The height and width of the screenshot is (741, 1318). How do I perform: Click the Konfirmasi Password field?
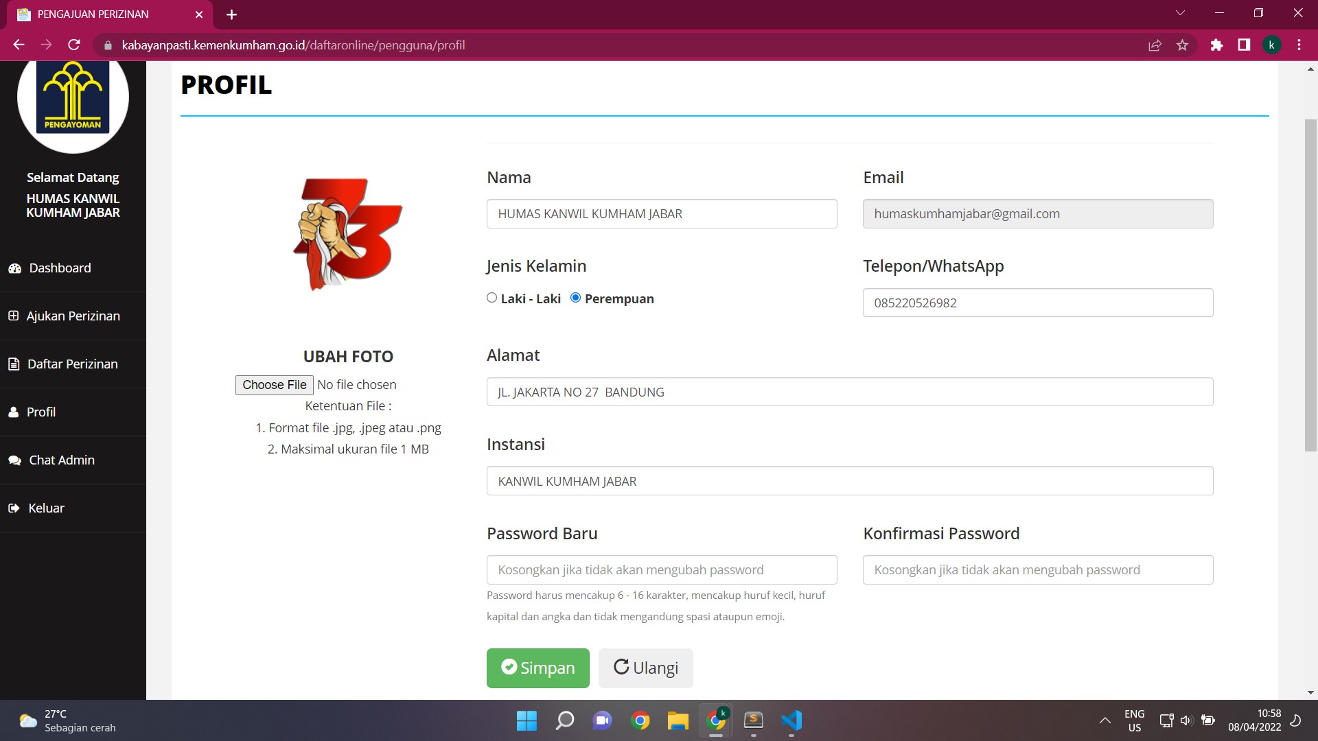[x=1038, y=570]
